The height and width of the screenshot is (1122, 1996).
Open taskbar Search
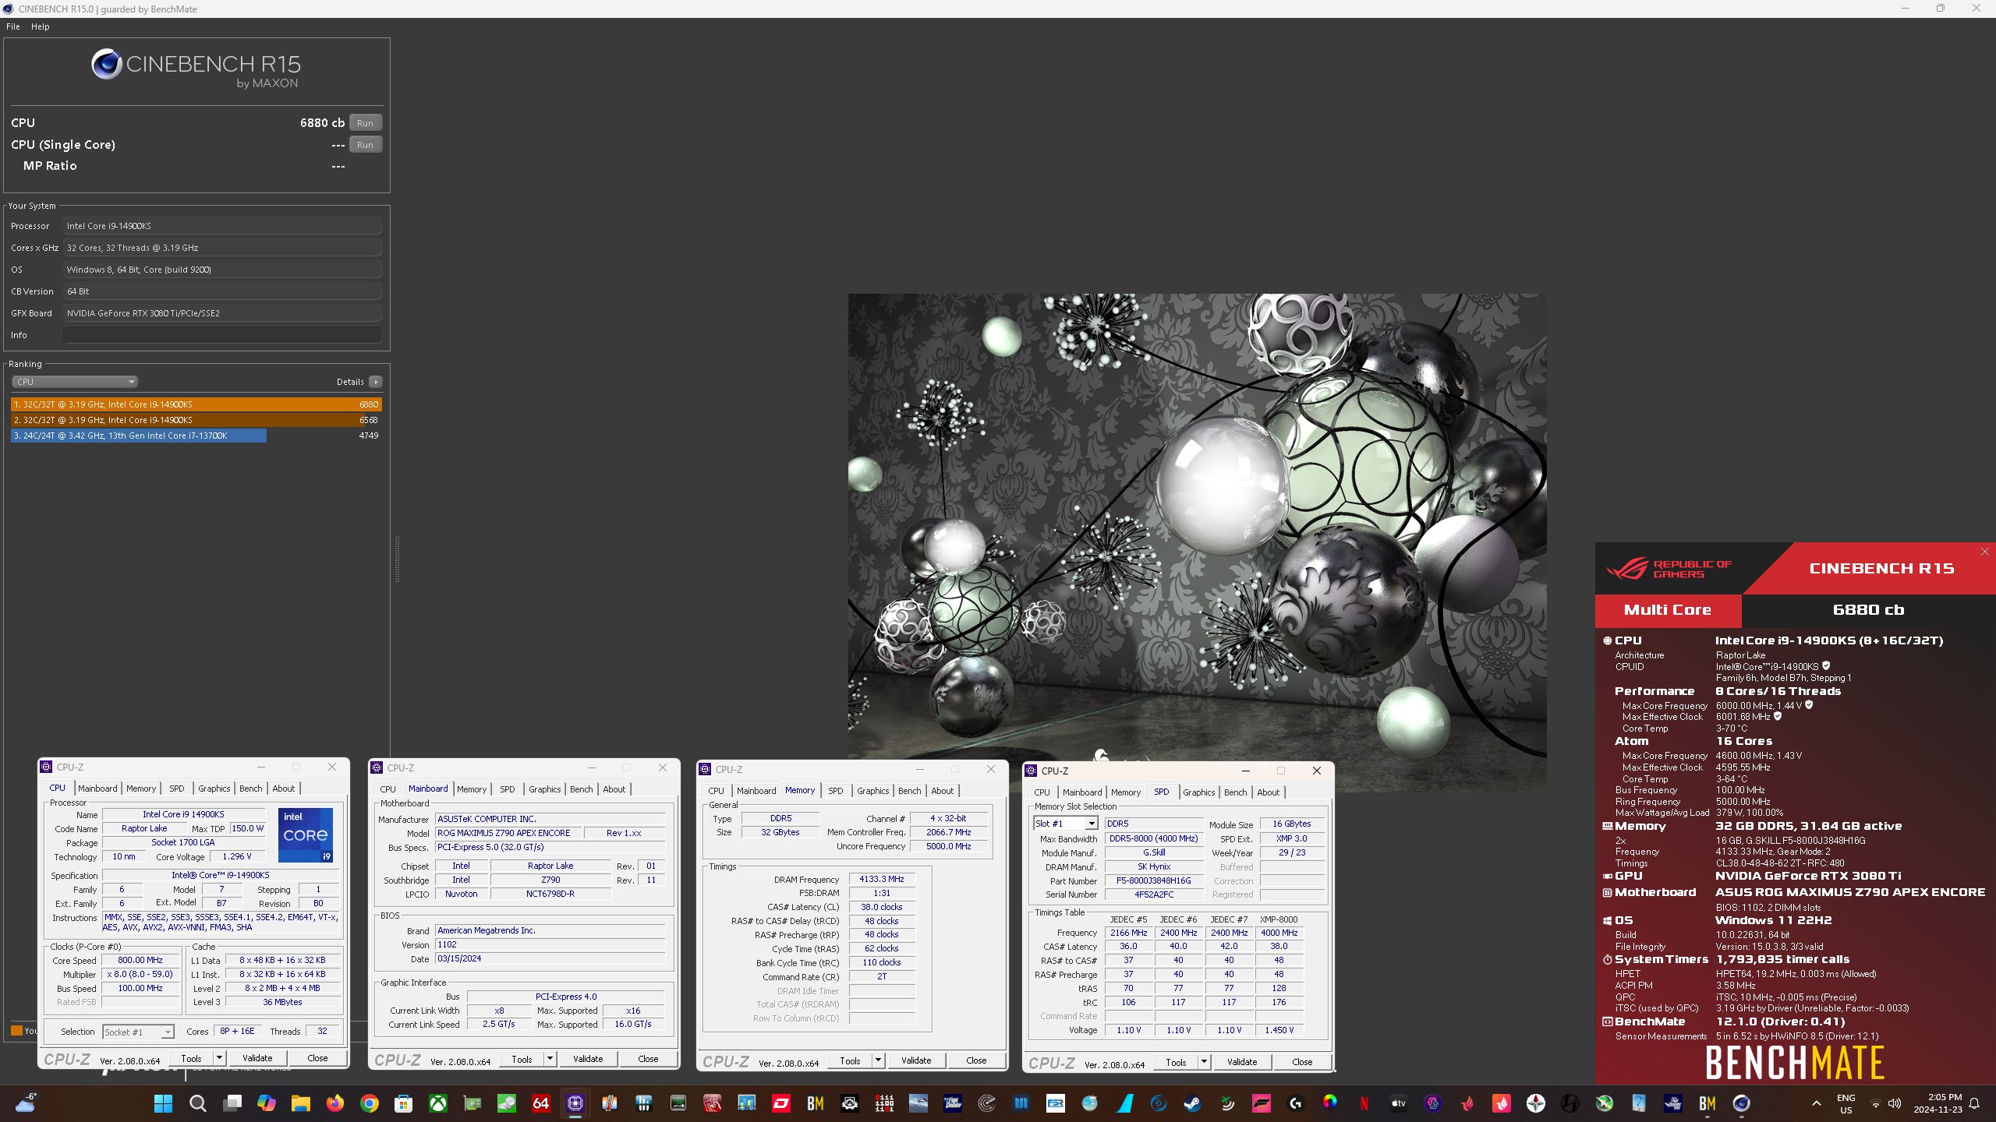[x=198, y=1103]
